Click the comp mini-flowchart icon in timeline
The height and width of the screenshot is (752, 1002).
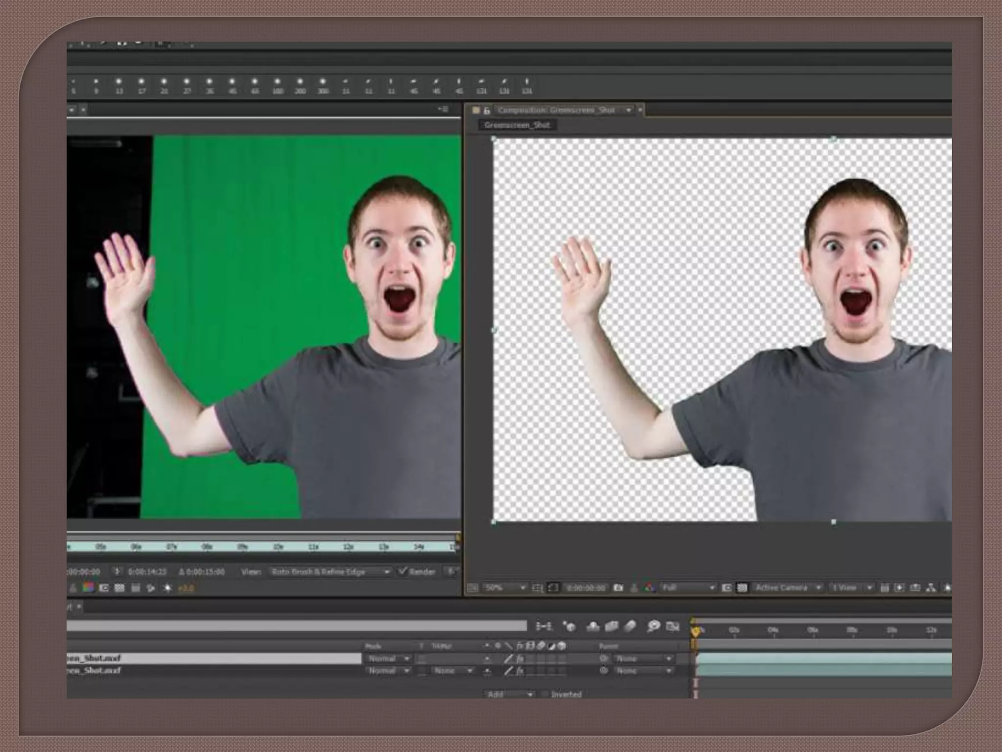pyautogui.click(x=544, y=626)
